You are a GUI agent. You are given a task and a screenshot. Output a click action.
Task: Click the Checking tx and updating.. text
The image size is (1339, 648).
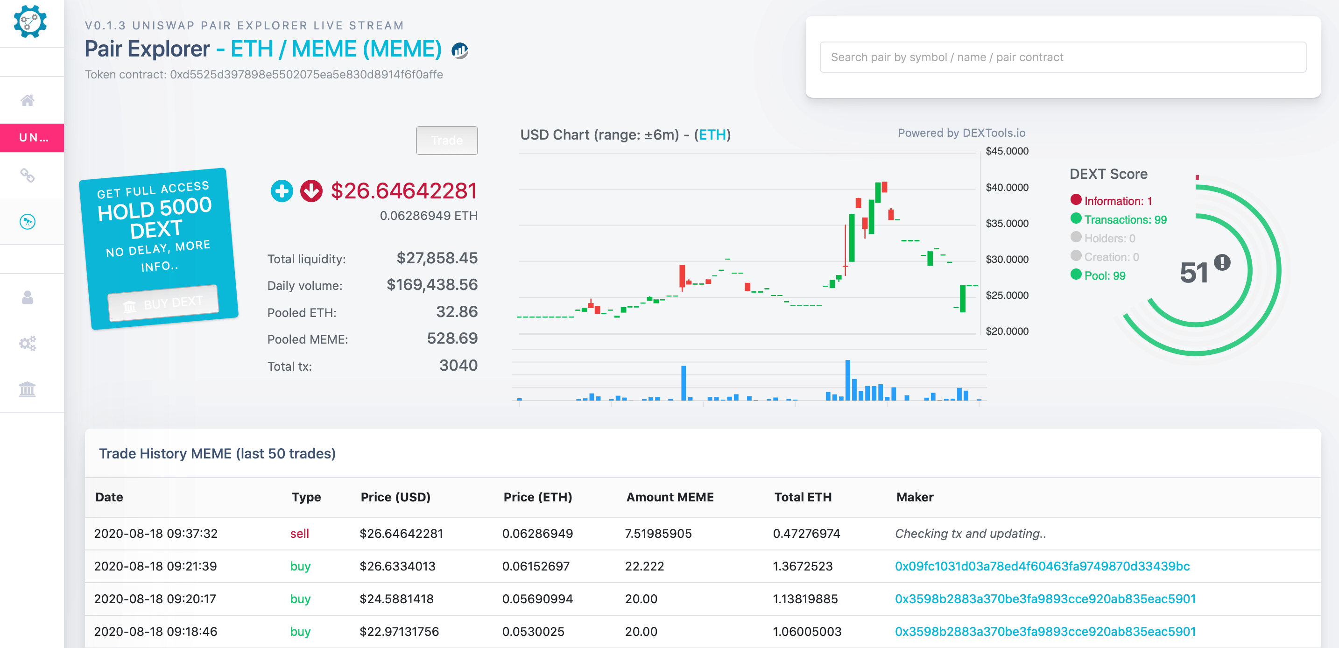(970, 533)
